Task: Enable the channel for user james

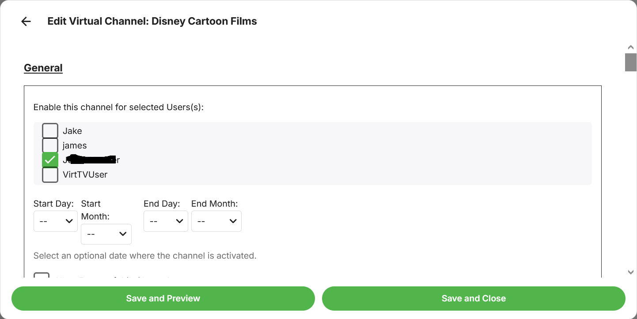Action: [50, 145]
